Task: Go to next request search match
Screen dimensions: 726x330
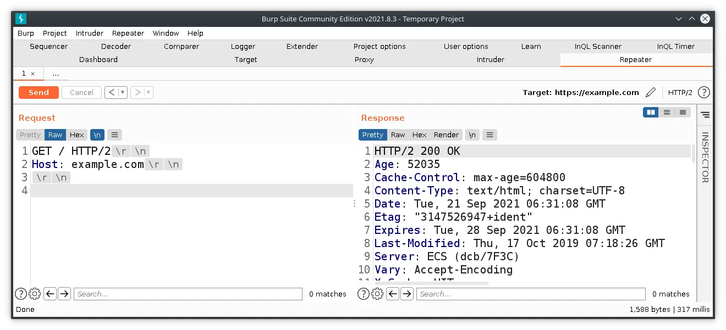Action: (64, 294)
